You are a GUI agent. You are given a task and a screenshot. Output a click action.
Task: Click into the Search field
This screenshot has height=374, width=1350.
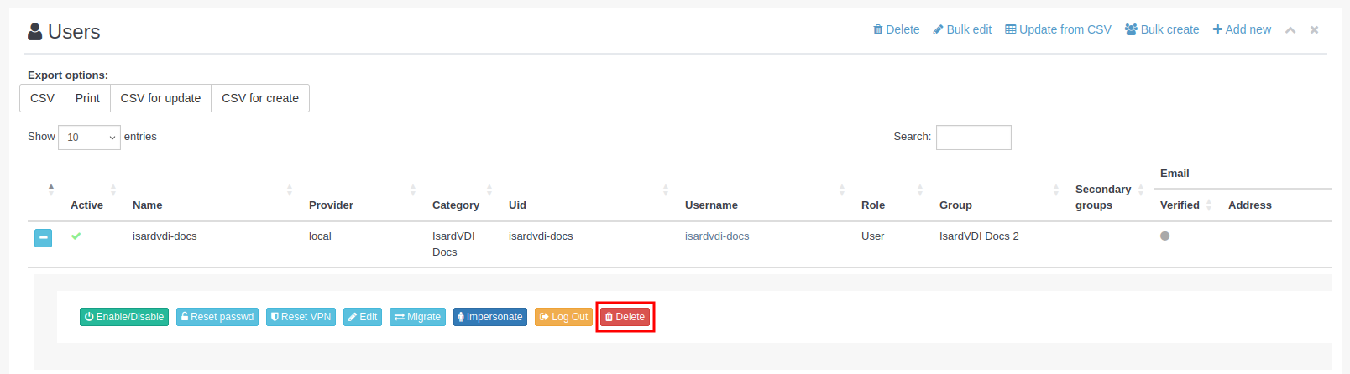[973, 138]
